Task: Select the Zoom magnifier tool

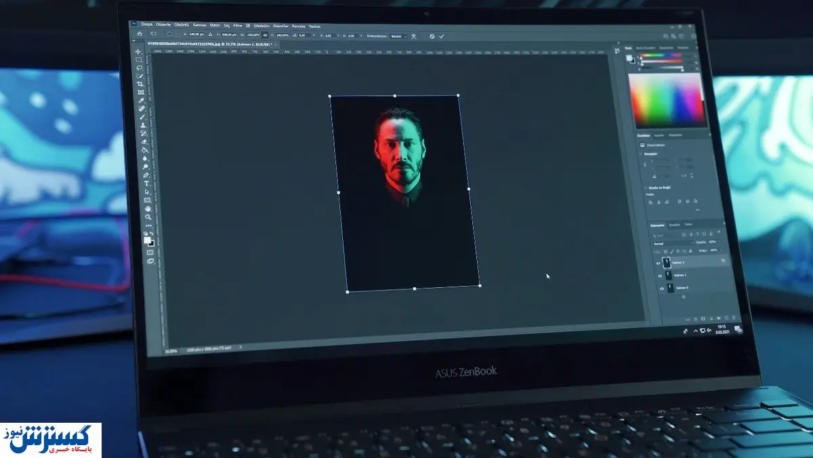Action: click(148, 217)
